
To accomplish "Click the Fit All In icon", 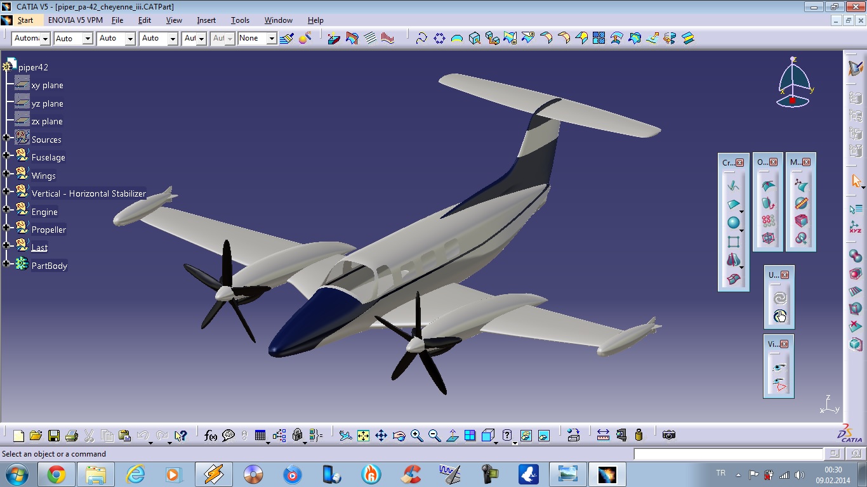I will tap(363, 436).
